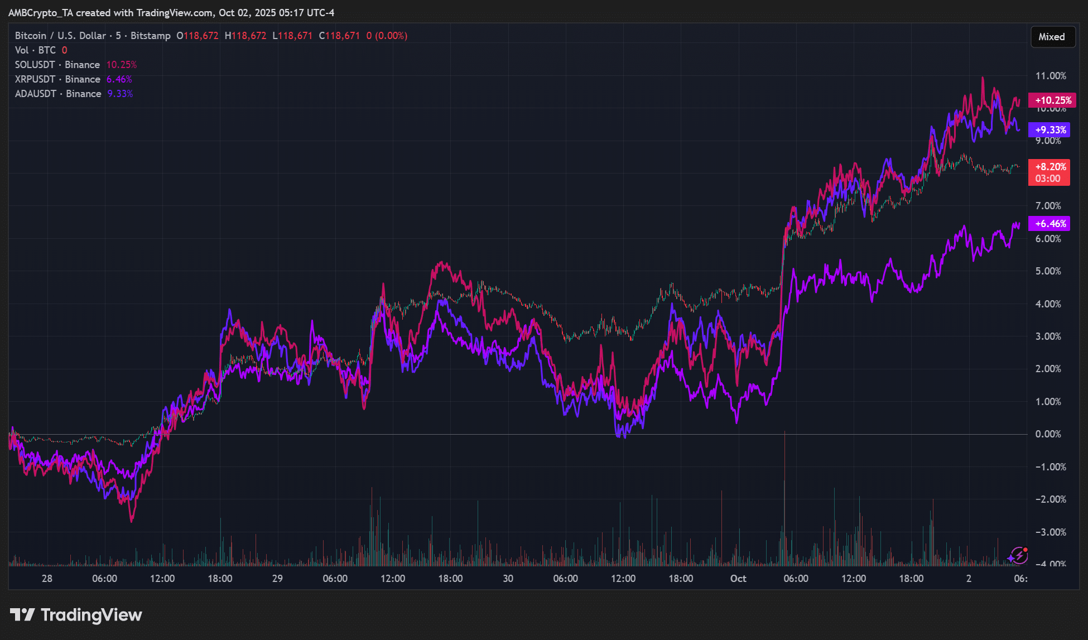Viewport: 1088px width, 640px height.
Task: Click the SOLUSDT Binance legend entry
Action: click(57, 65)
